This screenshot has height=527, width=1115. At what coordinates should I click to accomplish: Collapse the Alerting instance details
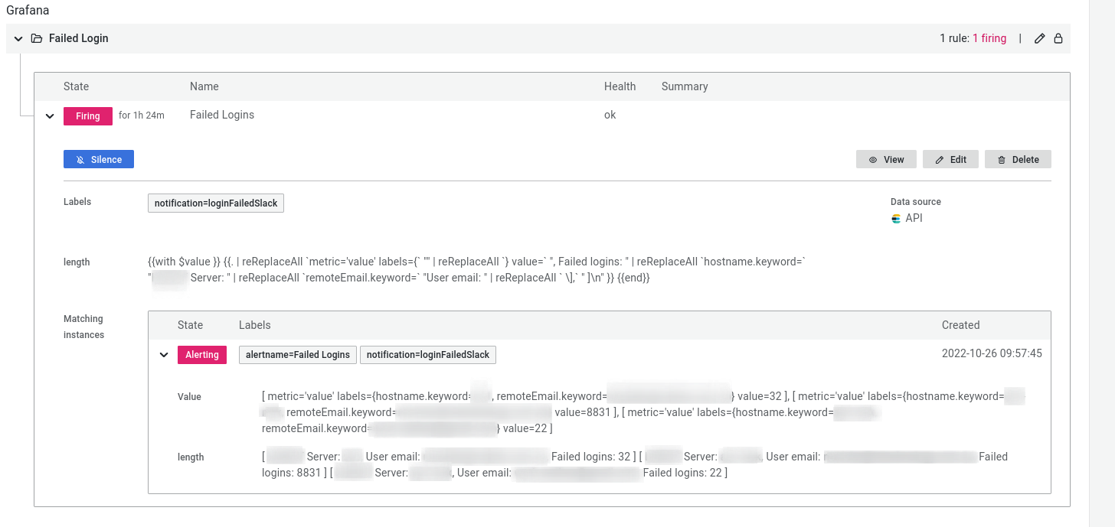[x=163, y=355]
